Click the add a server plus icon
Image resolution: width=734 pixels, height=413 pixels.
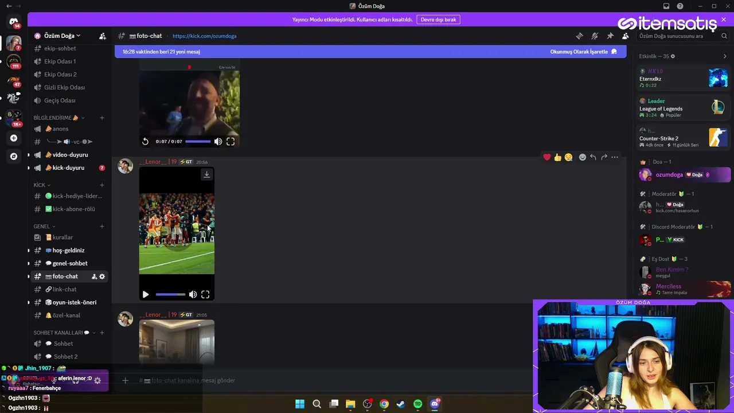click(14, 138)
